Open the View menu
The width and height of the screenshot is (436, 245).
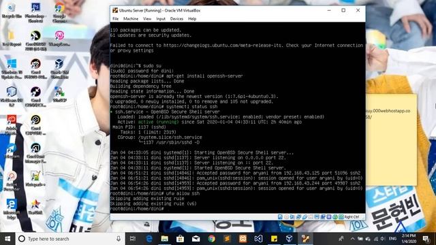point(147,19)
